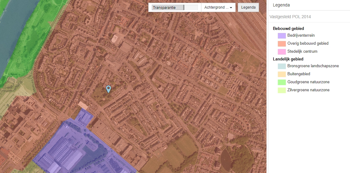Select the 'Stedelijk centrum' legend label

[x=302, y=51]
